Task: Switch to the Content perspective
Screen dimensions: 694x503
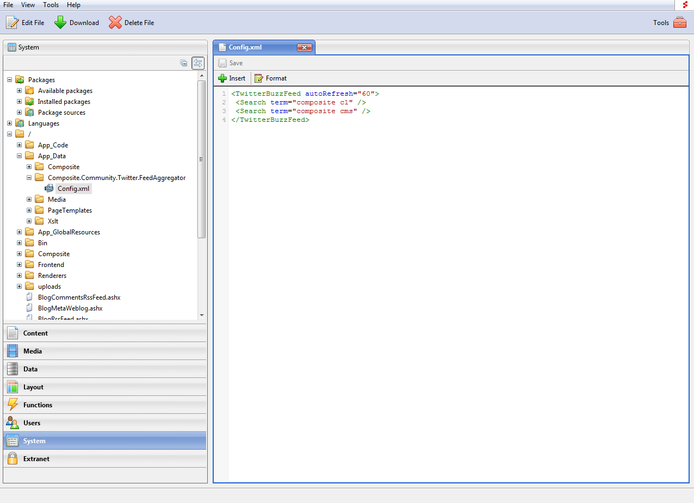Action: (35, 333)
